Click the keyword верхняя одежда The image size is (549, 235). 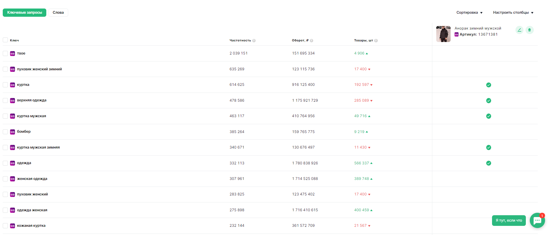[x=32, y=100]
